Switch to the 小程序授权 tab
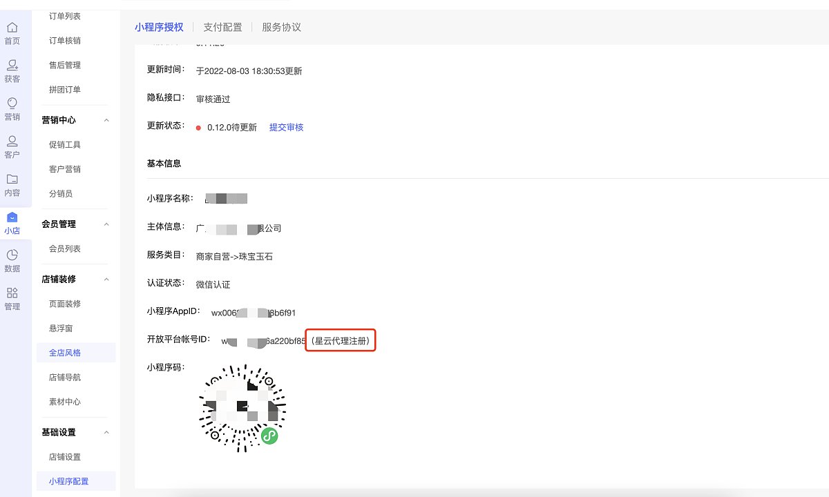829x497 pixels. pos(159,27)
